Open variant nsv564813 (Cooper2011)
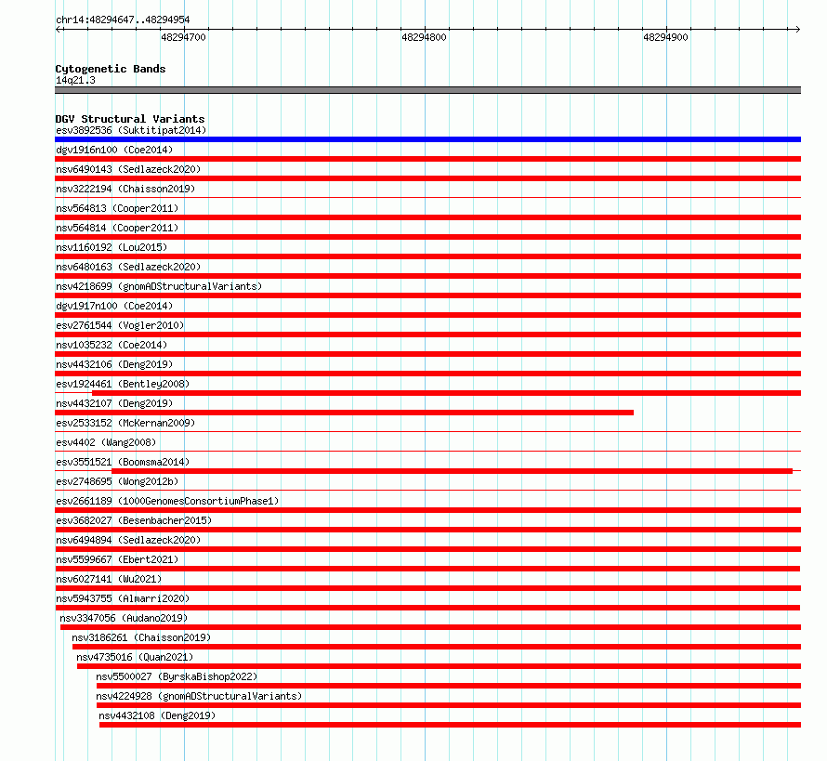The width and height of the screenshot is (827, 761). pyautogui.click(x=117, y=208)
